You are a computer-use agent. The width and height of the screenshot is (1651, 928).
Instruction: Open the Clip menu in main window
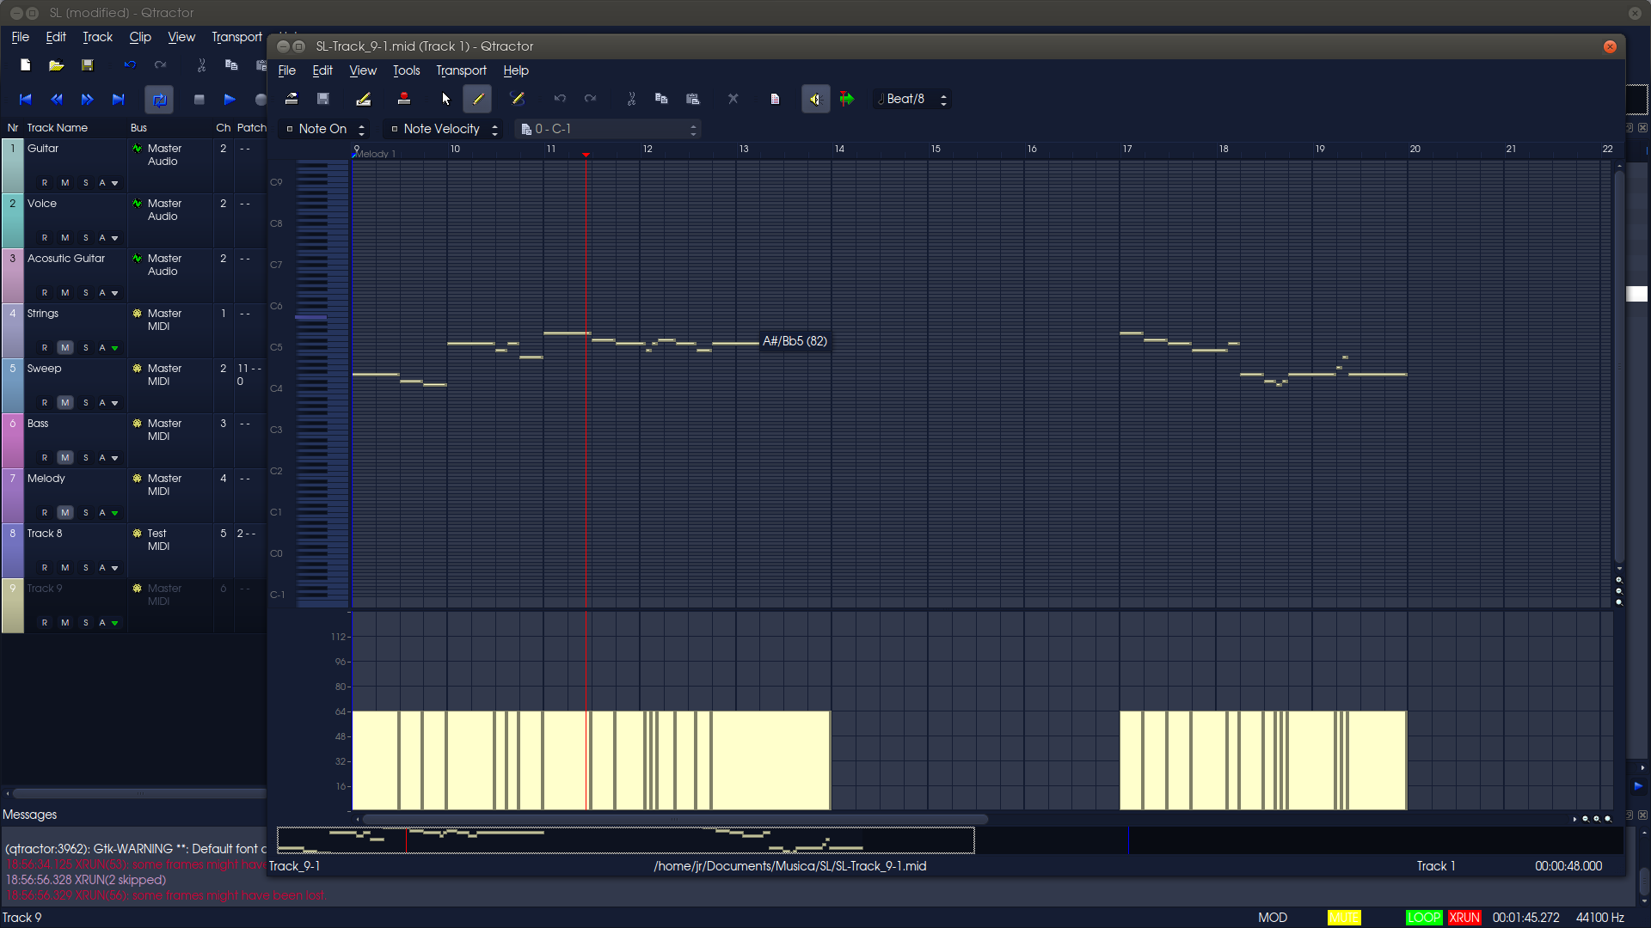[x=140, y=37]
